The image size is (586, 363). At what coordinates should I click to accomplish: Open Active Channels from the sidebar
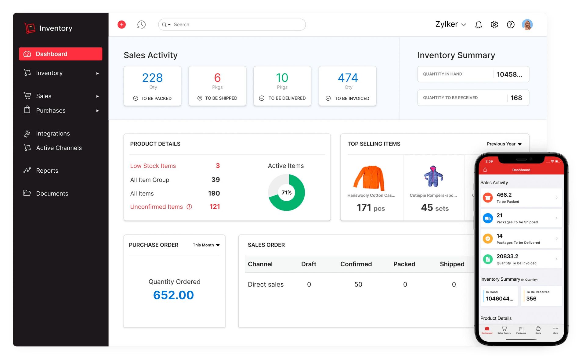[59, 148]
